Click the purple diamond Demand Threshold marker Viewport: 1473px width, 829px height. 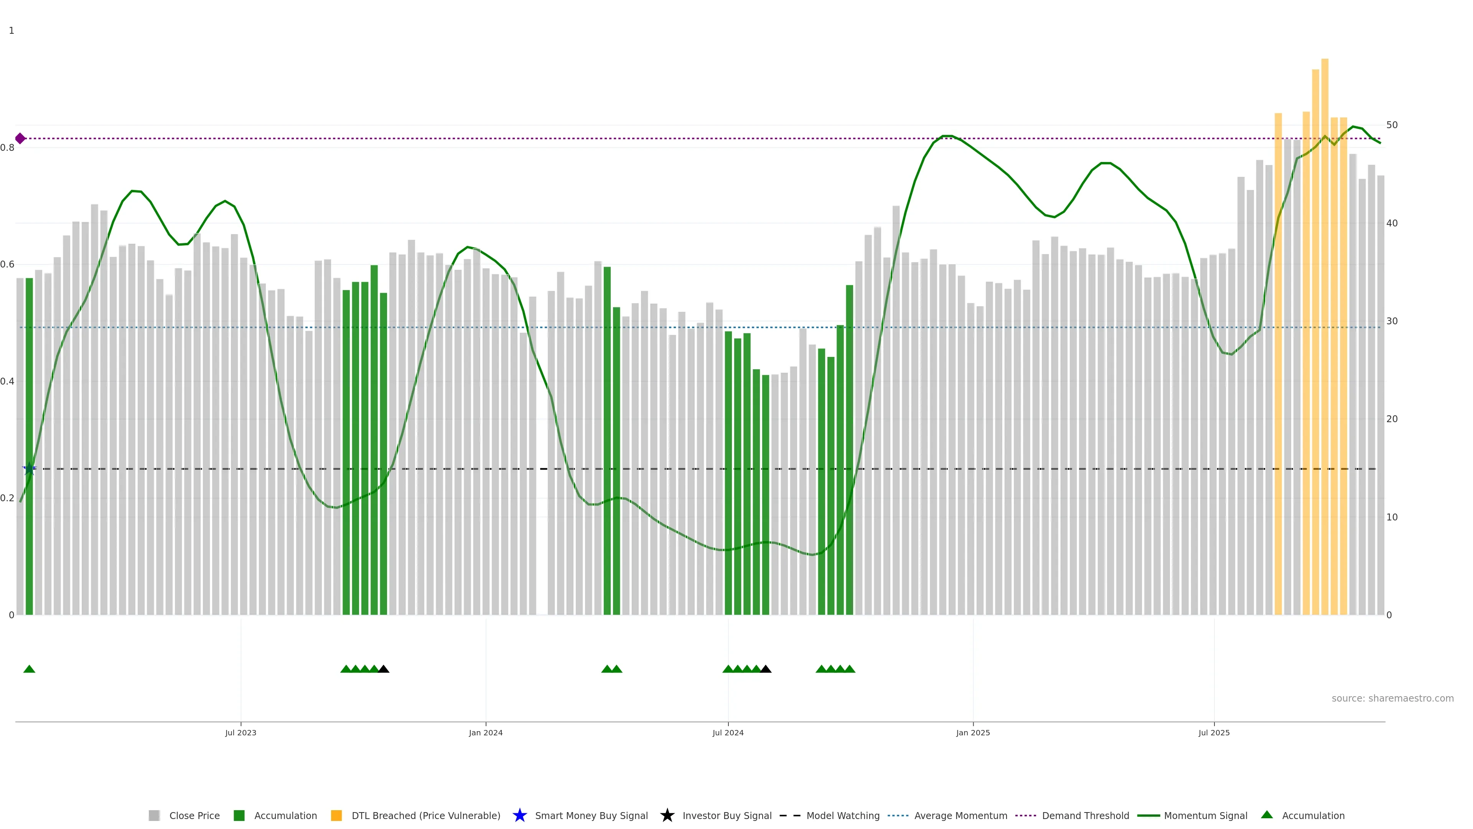20,139
